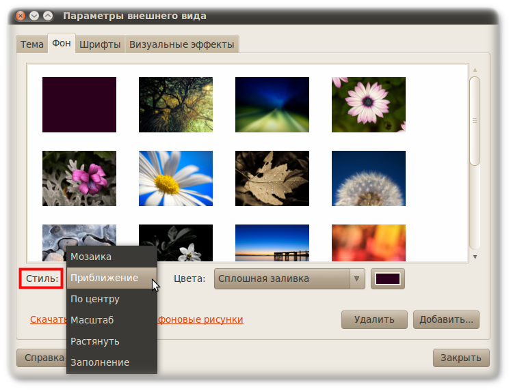Choose the blue light streaks wallpaper

click(x=272, y=104)
